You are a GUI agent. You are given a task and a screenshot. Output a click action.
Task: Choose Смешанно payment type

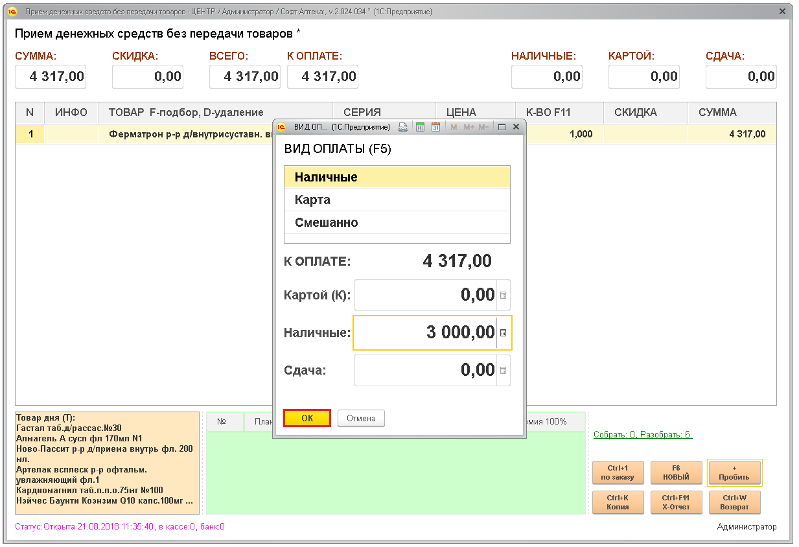pyautogui.click(x=397, y=222)
